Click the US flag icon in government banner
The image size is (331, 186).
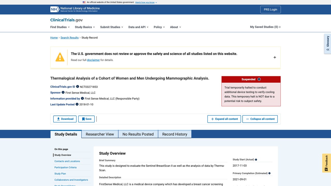(84, 2)
